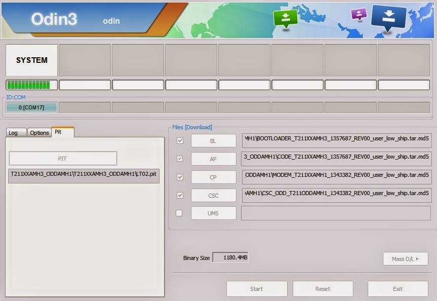
Task: Click the Exit button
Action: (398, 289)
